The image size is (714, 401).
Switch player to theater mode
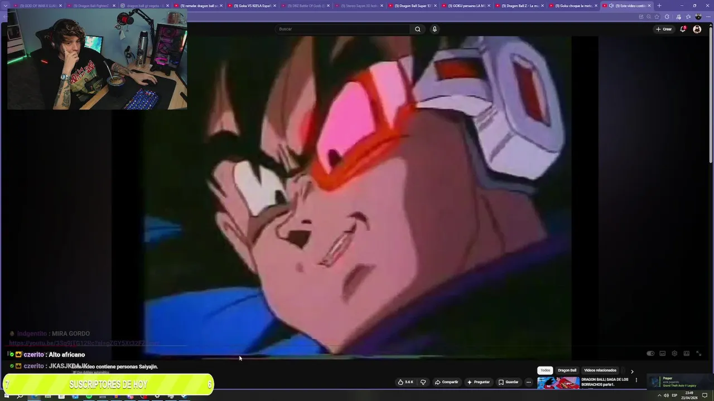pyautogui.click(x=687, y=354)
